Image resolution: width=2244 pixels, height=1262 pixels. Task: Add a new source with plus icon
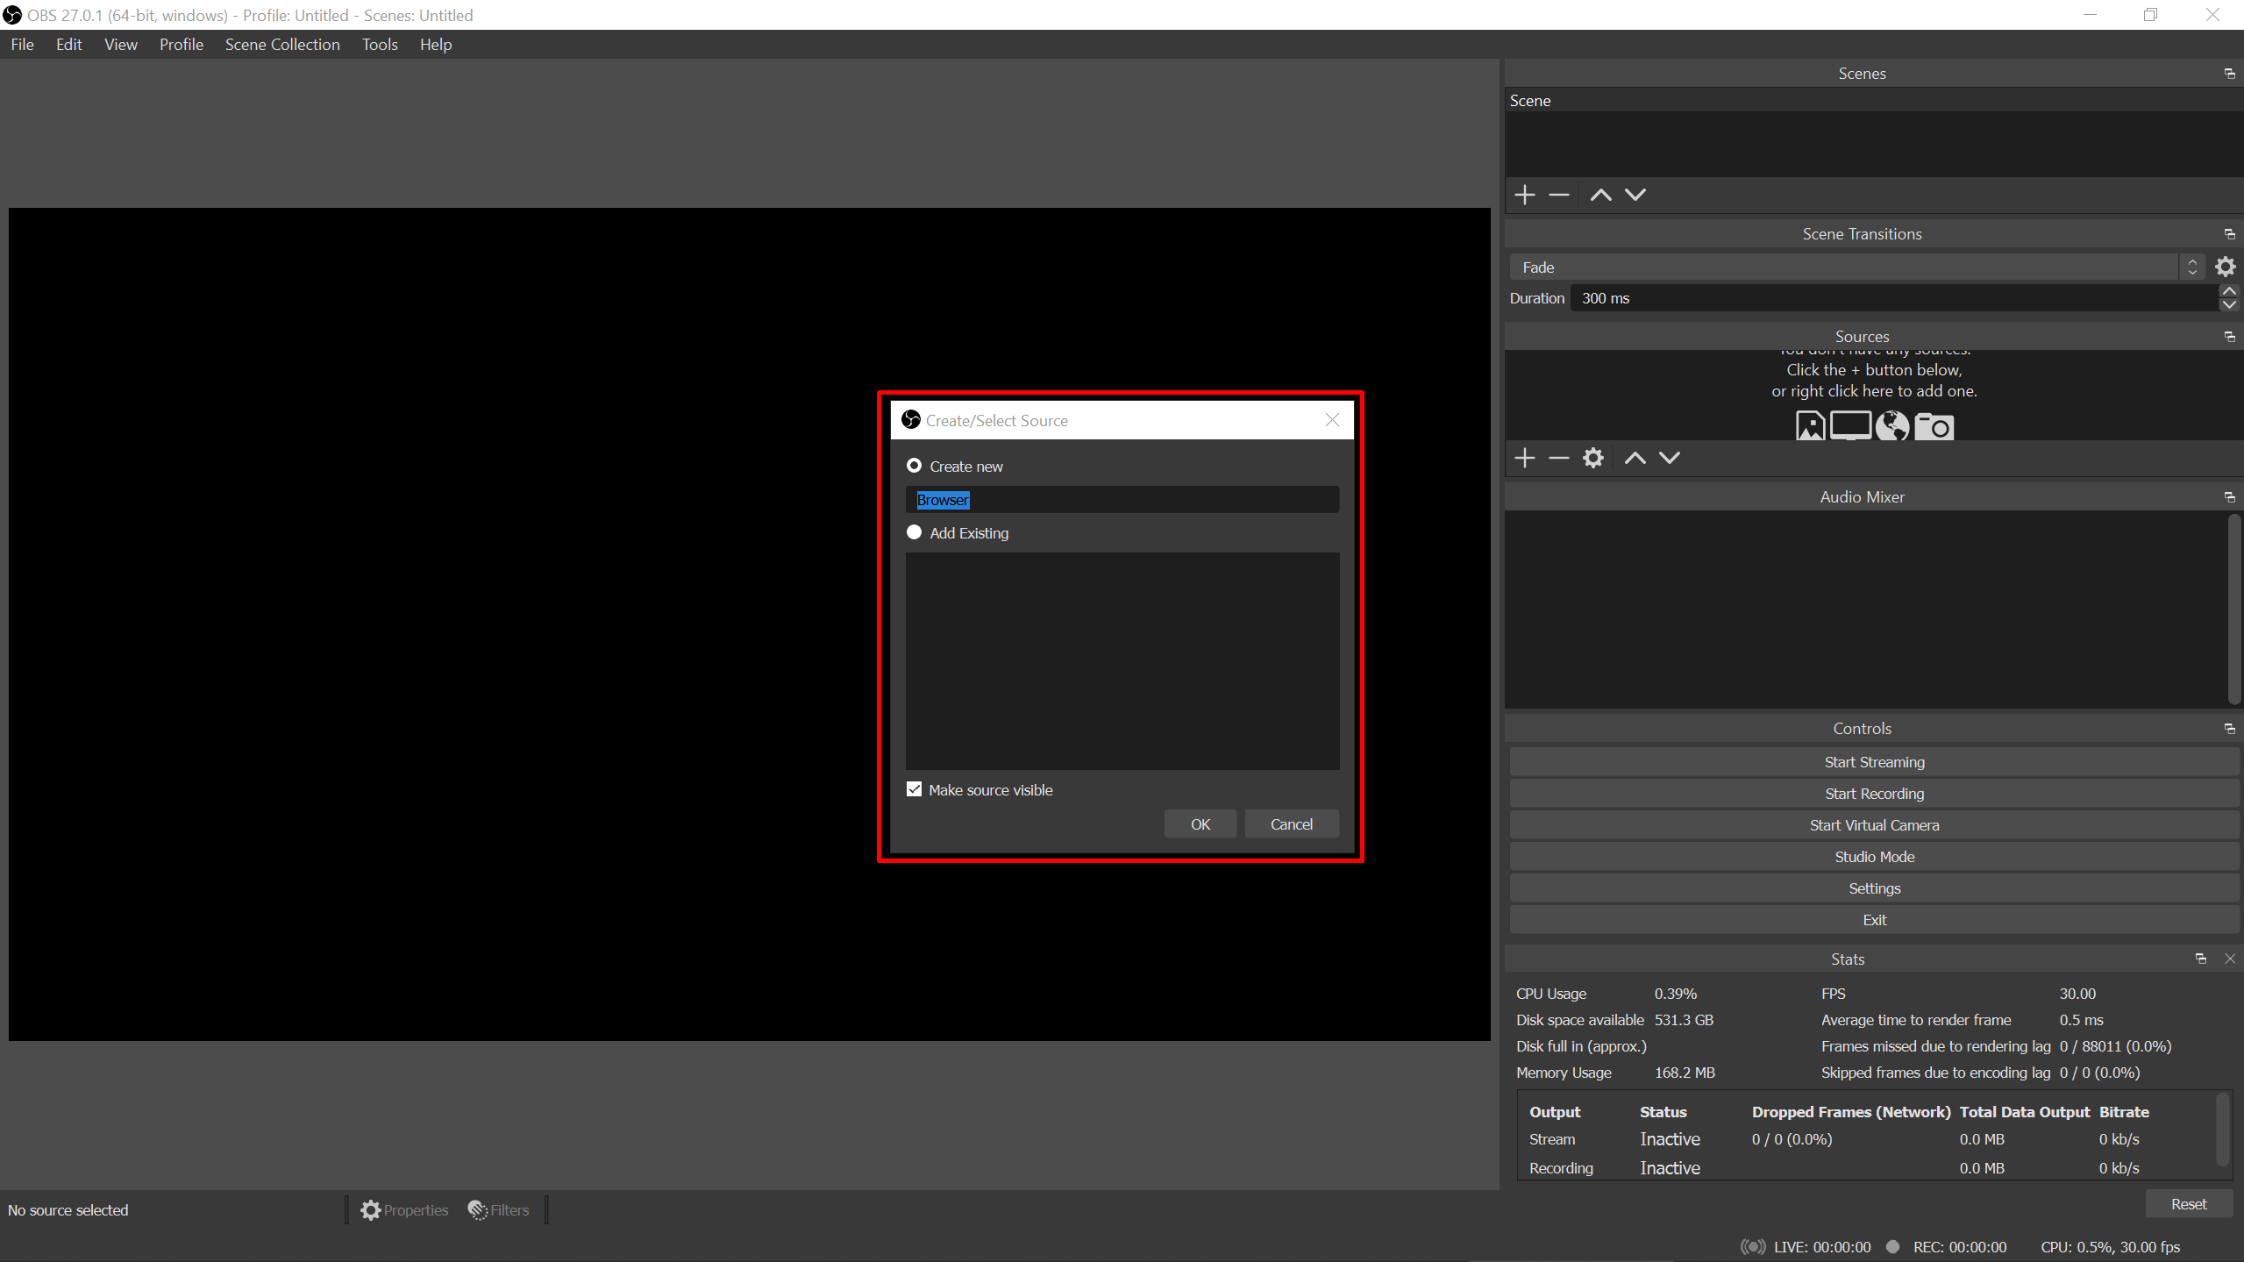pos(1525,458)
